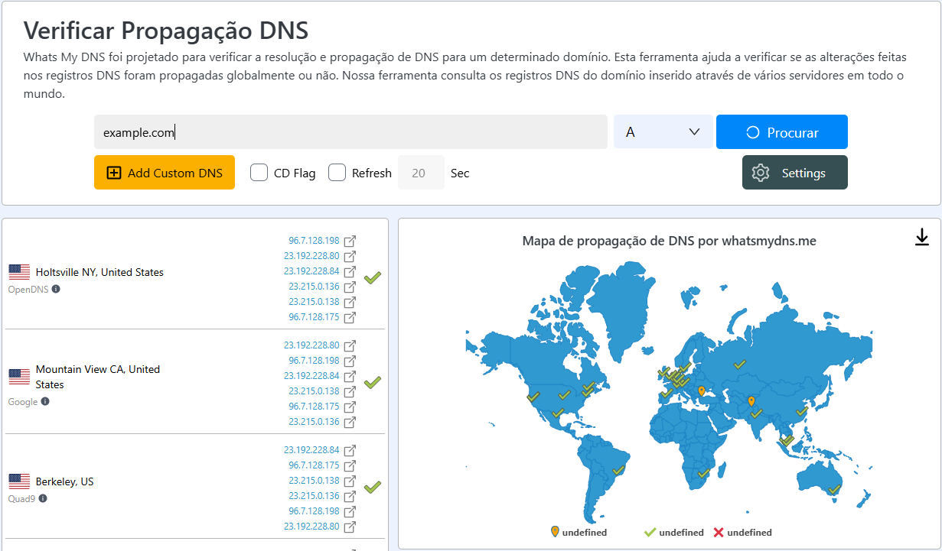Click external-link icon beside 23.215.0.138 under Holtsville
Viewport: 942px width, 551px height.
350,302
